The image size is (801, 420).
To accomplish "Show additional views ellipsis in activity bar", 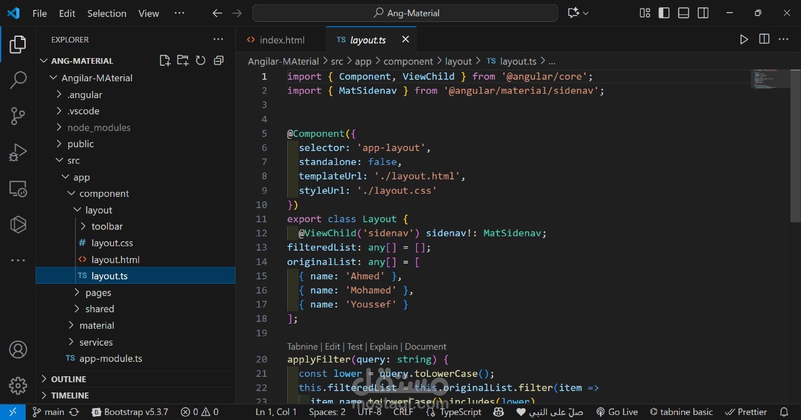I will pos(18,260).
